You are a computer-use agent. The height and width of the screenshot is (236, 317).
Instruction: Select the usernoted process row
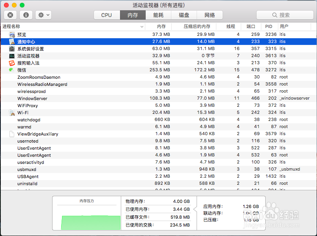click(159, 141)
